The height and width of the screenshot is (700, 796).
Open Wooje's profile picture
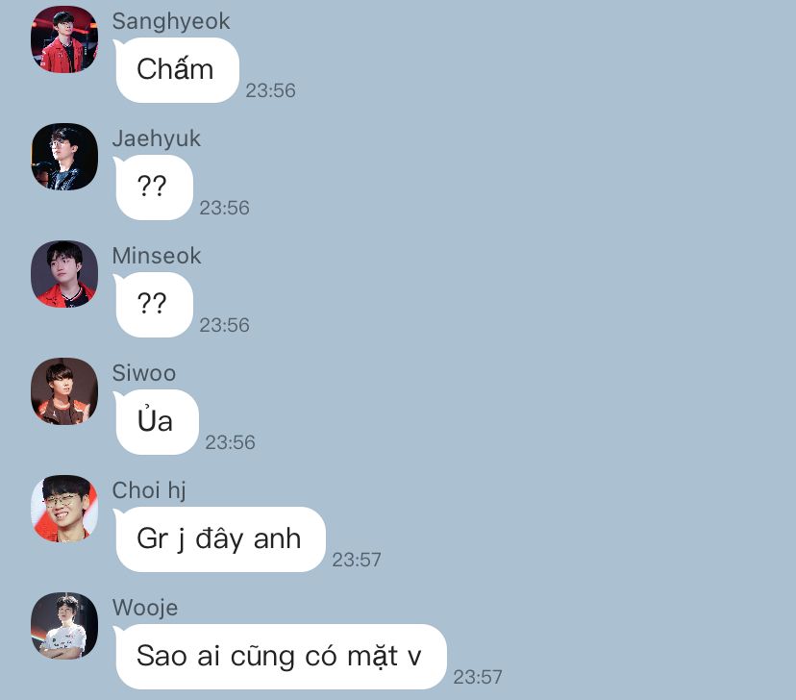tap(64, 625)
